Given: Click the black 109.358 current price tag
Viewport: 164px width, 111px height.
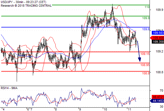Looking at the screenshot, I should (x=158, y=42).
